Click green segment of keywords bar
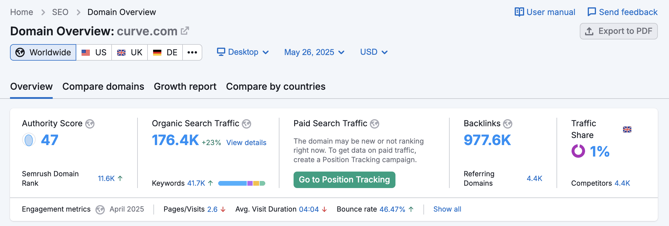 pyautogui.click(x=262, y=183)
